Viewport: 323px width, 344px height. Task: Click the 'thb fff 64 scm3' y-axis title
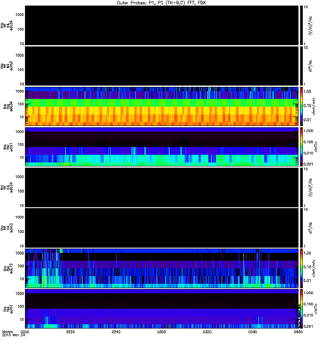6,66
